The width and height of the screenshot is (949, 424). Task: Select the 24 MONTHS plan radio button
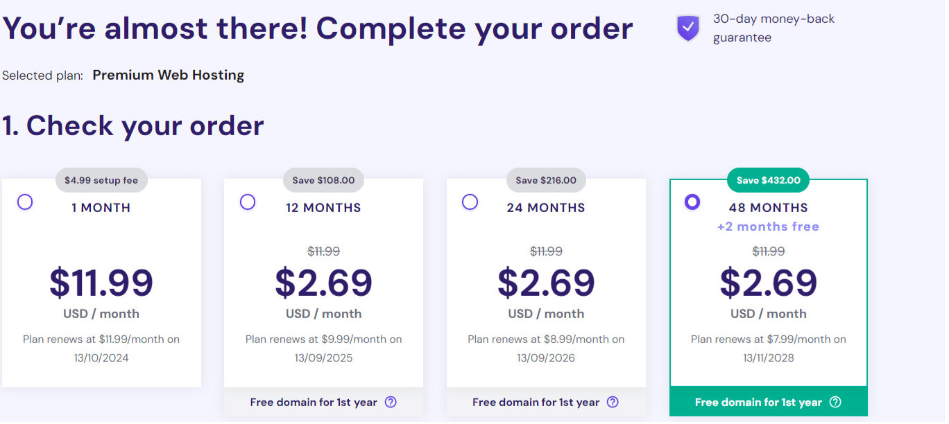tap(470, 202)
